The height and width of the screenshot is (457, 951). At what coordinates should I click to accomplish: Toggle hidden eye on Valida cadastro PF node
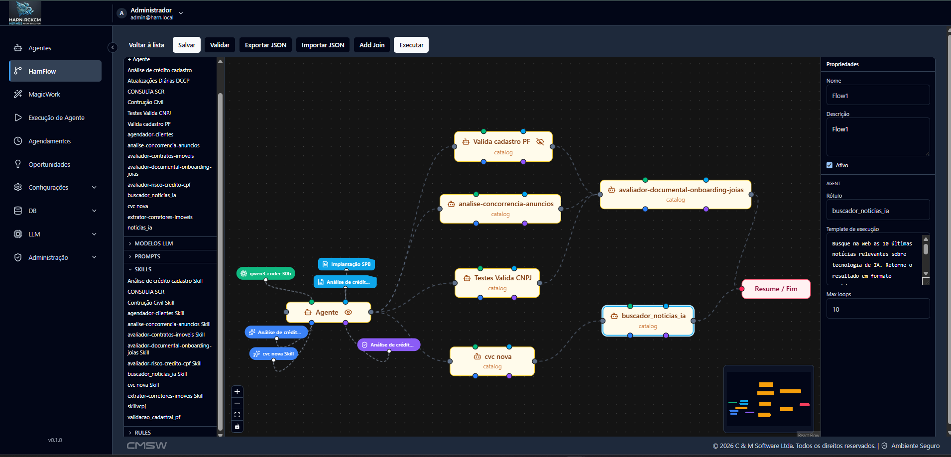click(x=540, y=141)
